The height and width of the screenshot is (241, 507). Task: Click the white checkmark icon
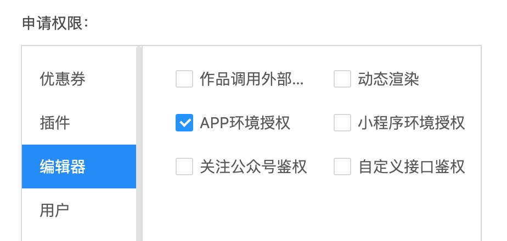coord(184,123)
